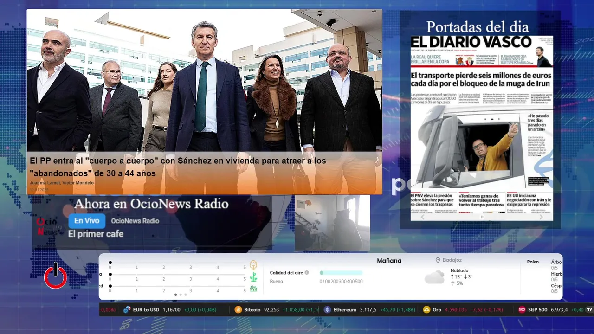Click Bitcoin price 92.253

coord(271,310)
